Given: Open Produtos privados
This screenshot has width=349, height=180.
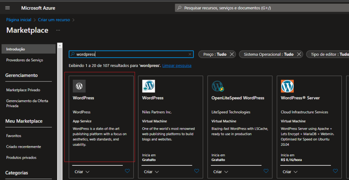Looking at the screenshot, I should tap(21, 158).
